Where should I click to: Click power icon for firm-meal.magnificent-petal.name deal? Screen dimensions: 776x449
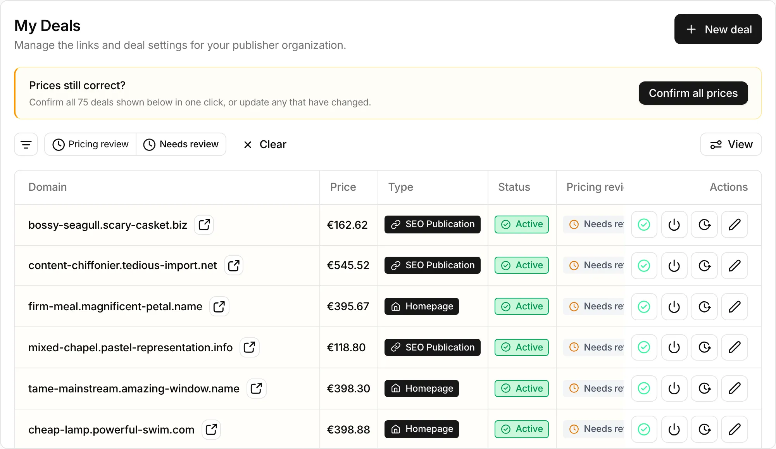(x=674, y=307)
